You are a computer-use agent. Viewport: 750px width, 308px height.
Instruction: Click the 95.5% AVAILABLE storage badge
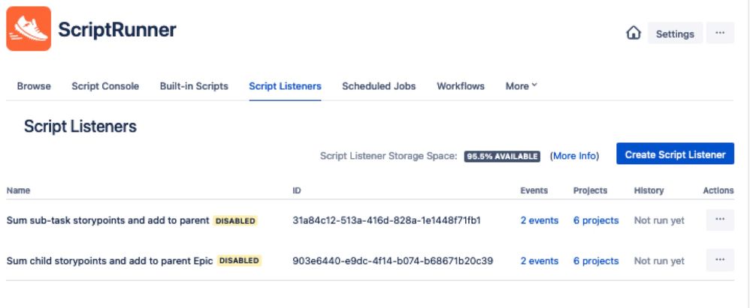[502, 157]
